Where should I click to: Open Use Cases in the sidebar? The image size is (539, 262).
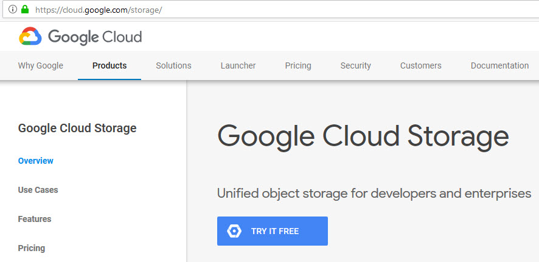tap(38, 190)
